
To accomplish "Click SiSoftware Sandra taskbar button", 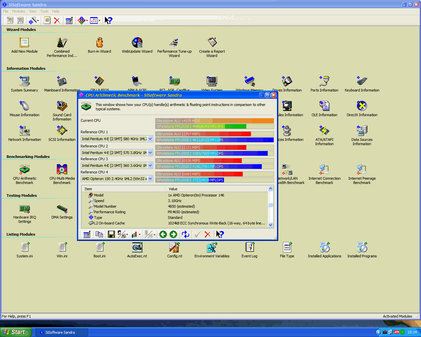I will click(x=62, y=332).
